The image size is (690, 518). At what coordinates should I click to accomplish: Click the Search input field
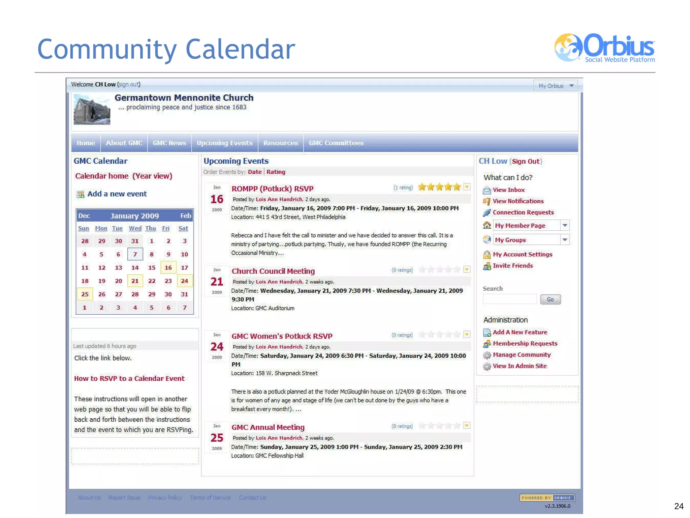(509, 299)
